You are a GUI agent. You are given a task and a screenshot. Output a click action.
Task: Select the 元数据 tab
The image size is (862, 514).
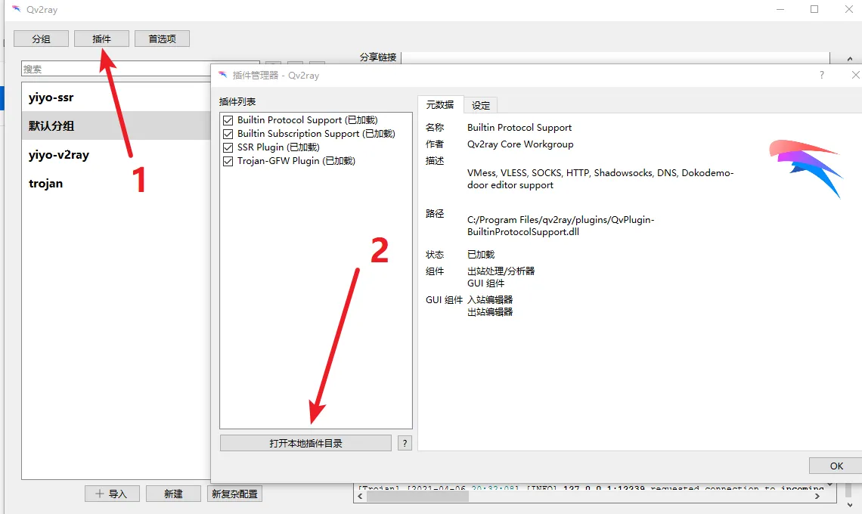(x=440, y=105)
